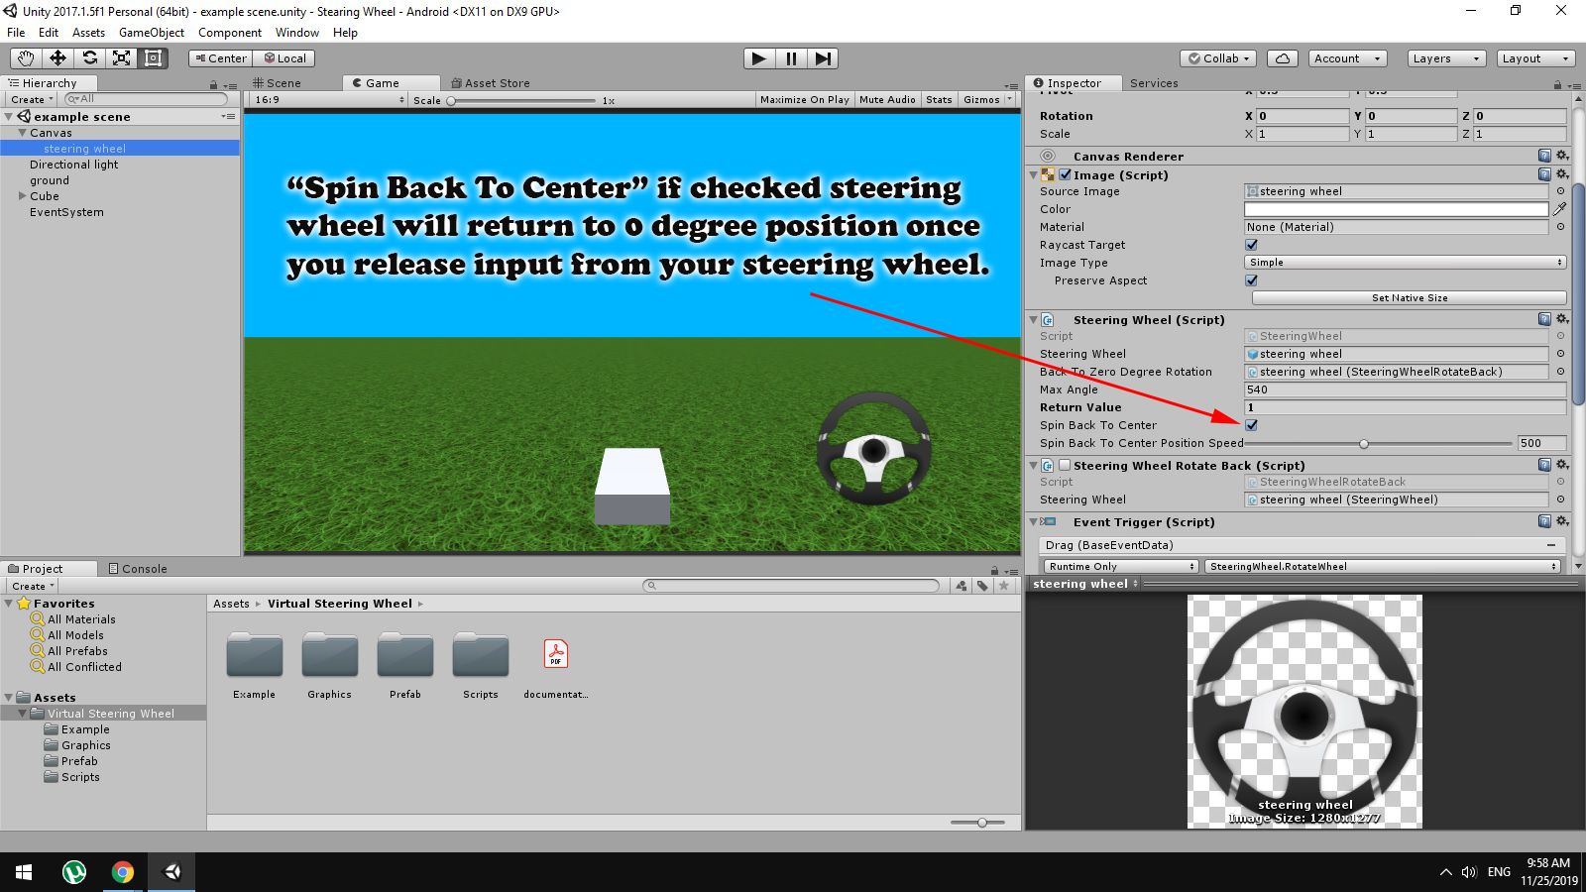Switch to the Asset Store tab
This screenshot has height=892, width=1586.
click(x=491, y=83)
